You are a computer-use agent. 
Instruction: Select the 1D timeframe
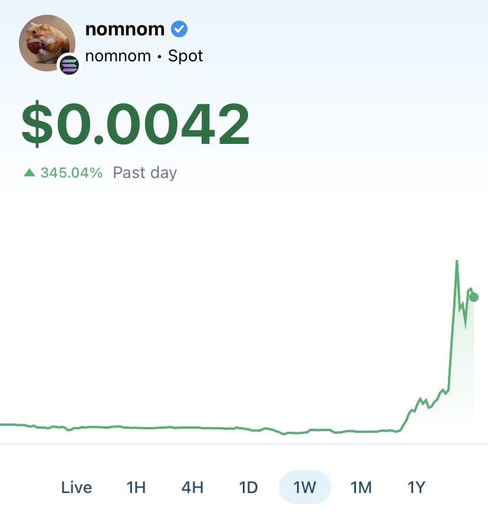(249, 487)
